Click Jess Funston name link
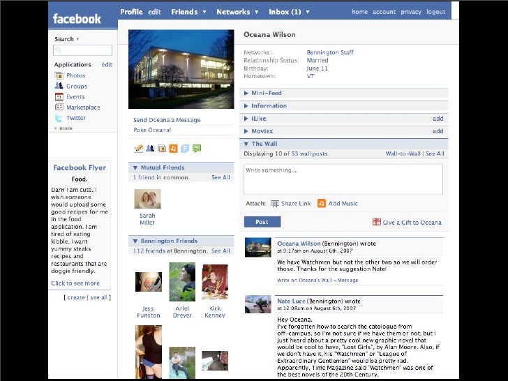 [x=149, y=312]
